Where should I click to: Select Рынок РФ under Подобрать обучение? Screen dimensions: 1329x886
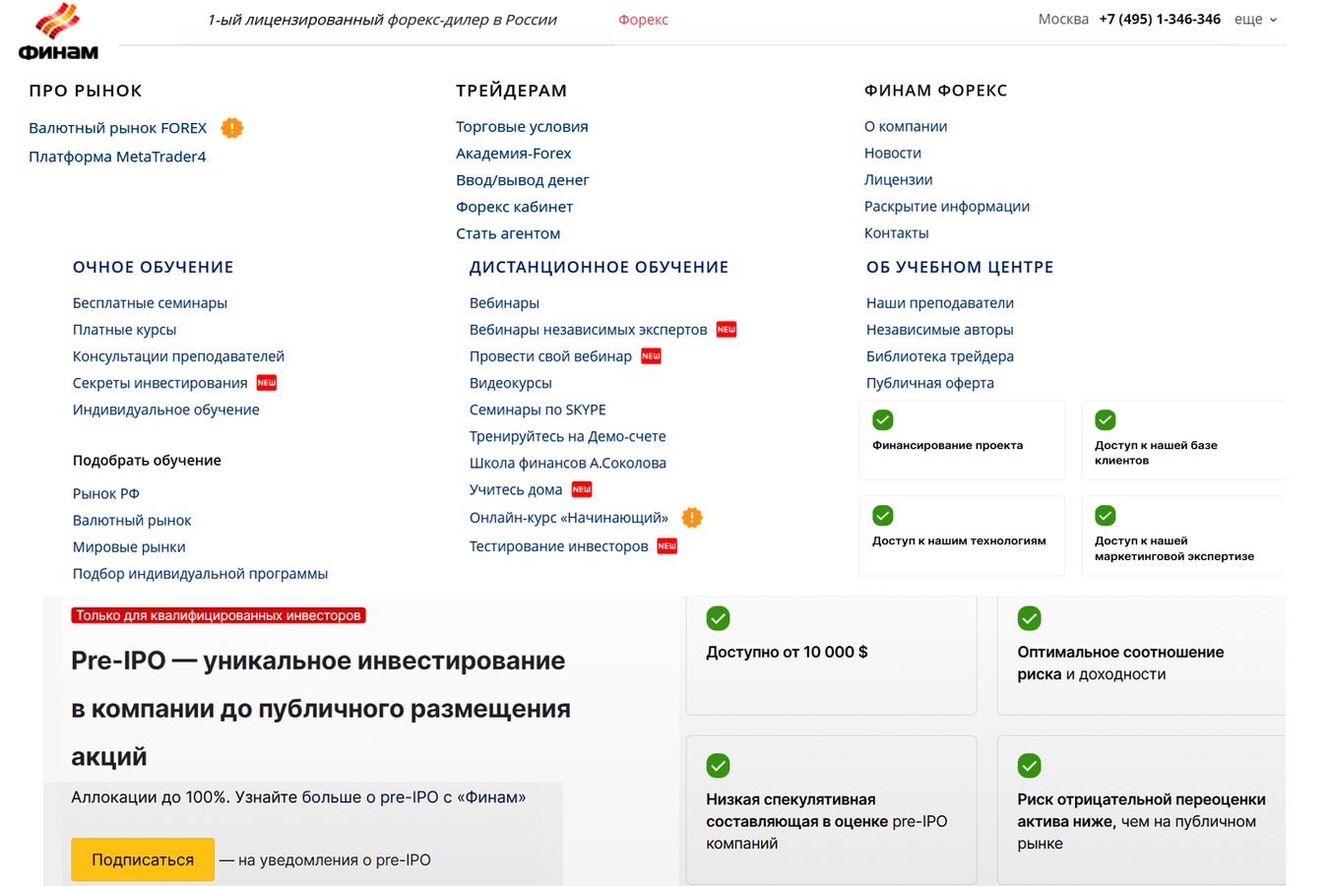(x=105, y=493)
